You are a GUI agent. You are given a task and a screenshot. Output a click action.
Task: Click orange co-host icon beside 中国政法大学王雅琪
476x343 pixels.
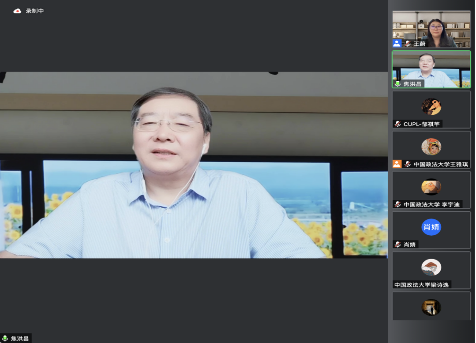397,164
